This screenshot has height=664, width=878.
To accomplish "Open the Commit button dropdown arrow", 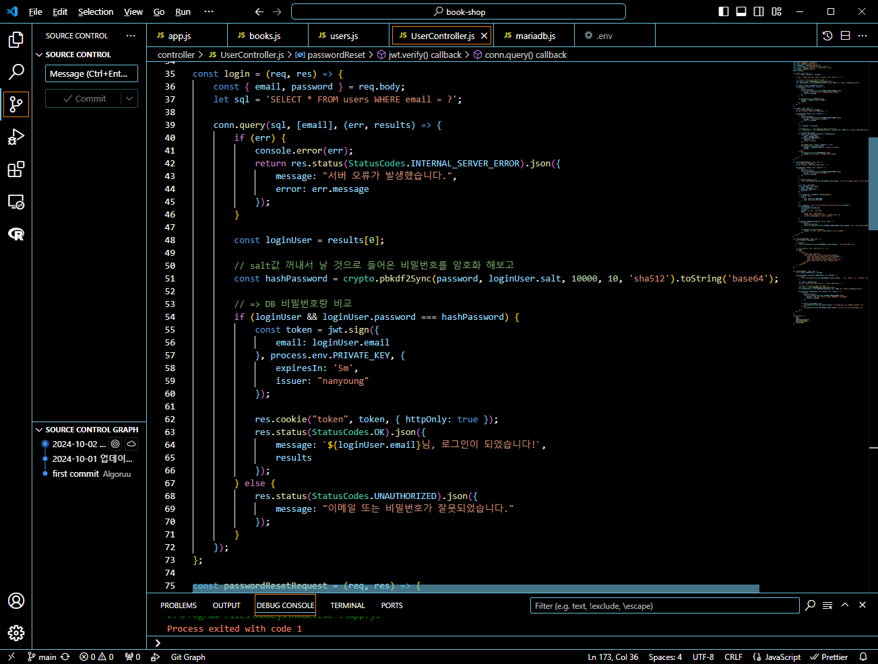I will click(x=129, y=98).
